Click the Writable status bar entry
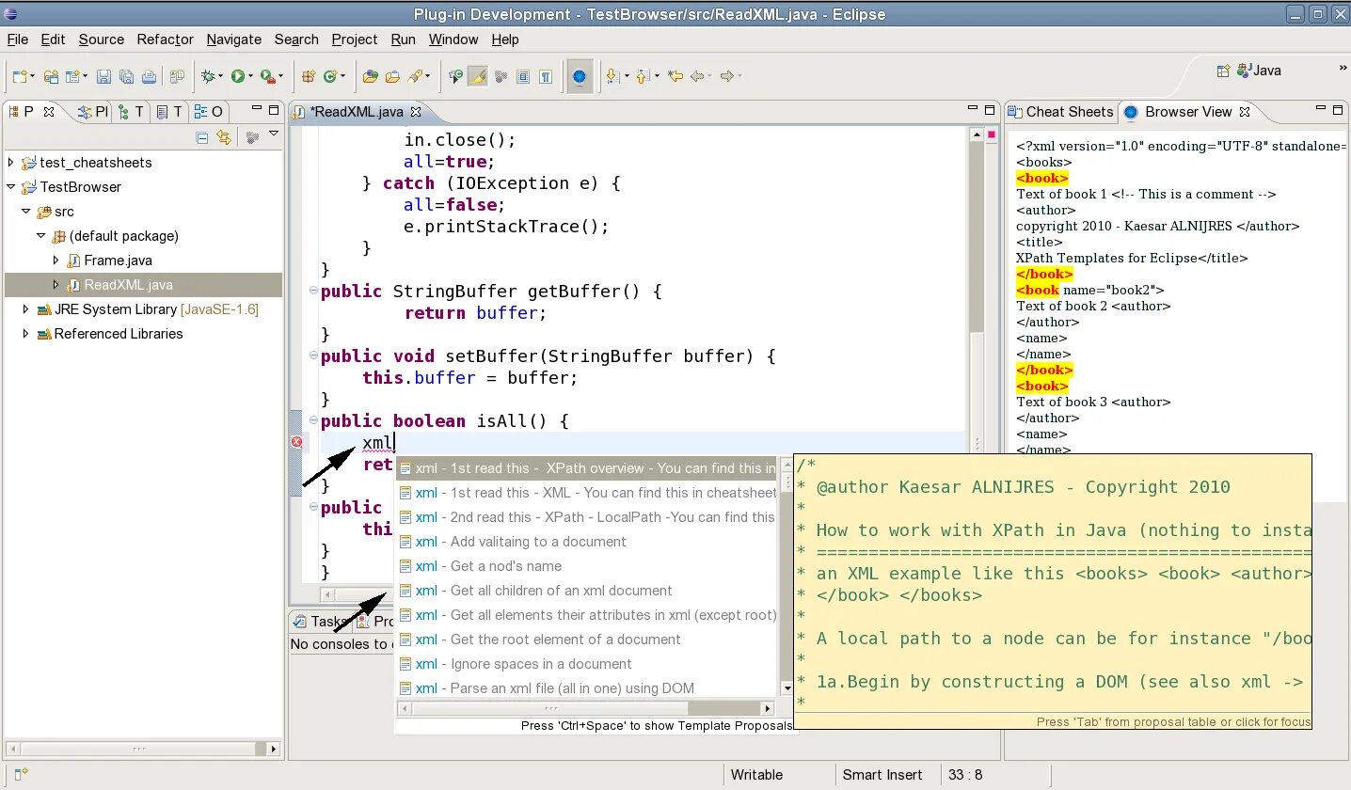Image resolution: width=1351 pixels, height=790 pixels. [756, 775]
